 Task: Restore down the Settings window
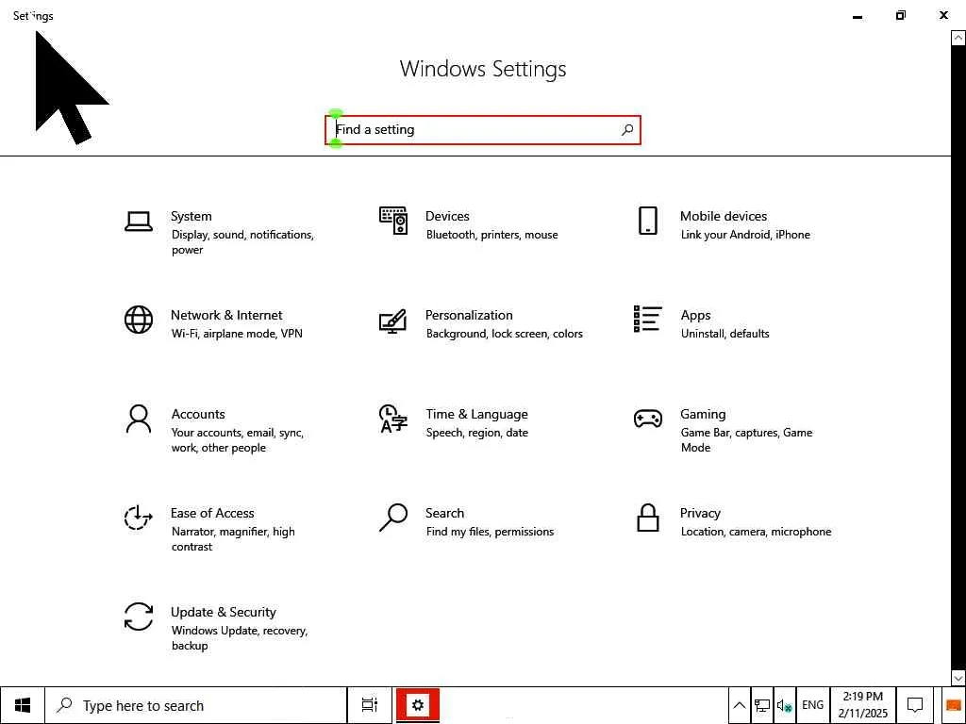point(901,16)
